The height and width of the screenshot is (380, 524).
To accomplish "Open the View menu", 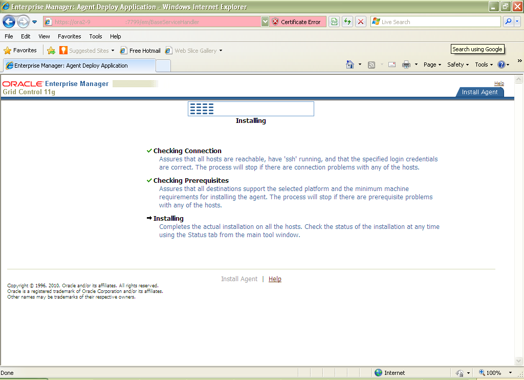I will coord(44,36).
